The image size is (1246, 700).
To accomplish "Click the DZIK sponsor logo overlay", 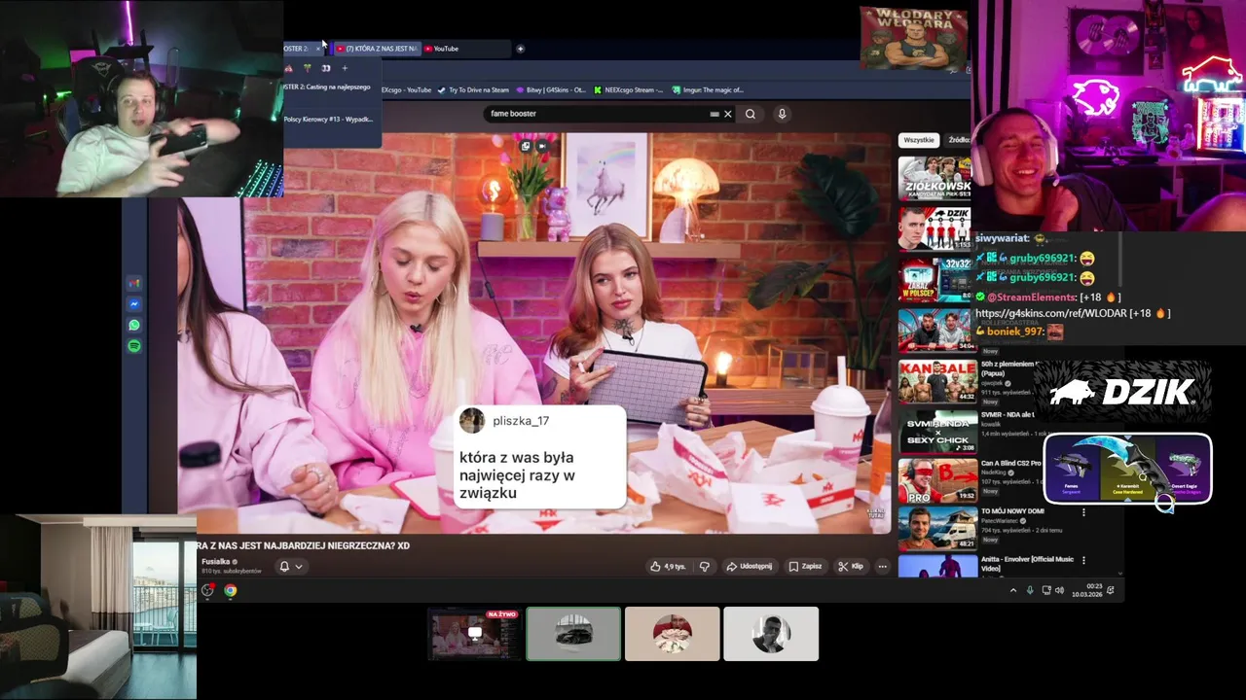I will coord(1122,392).
